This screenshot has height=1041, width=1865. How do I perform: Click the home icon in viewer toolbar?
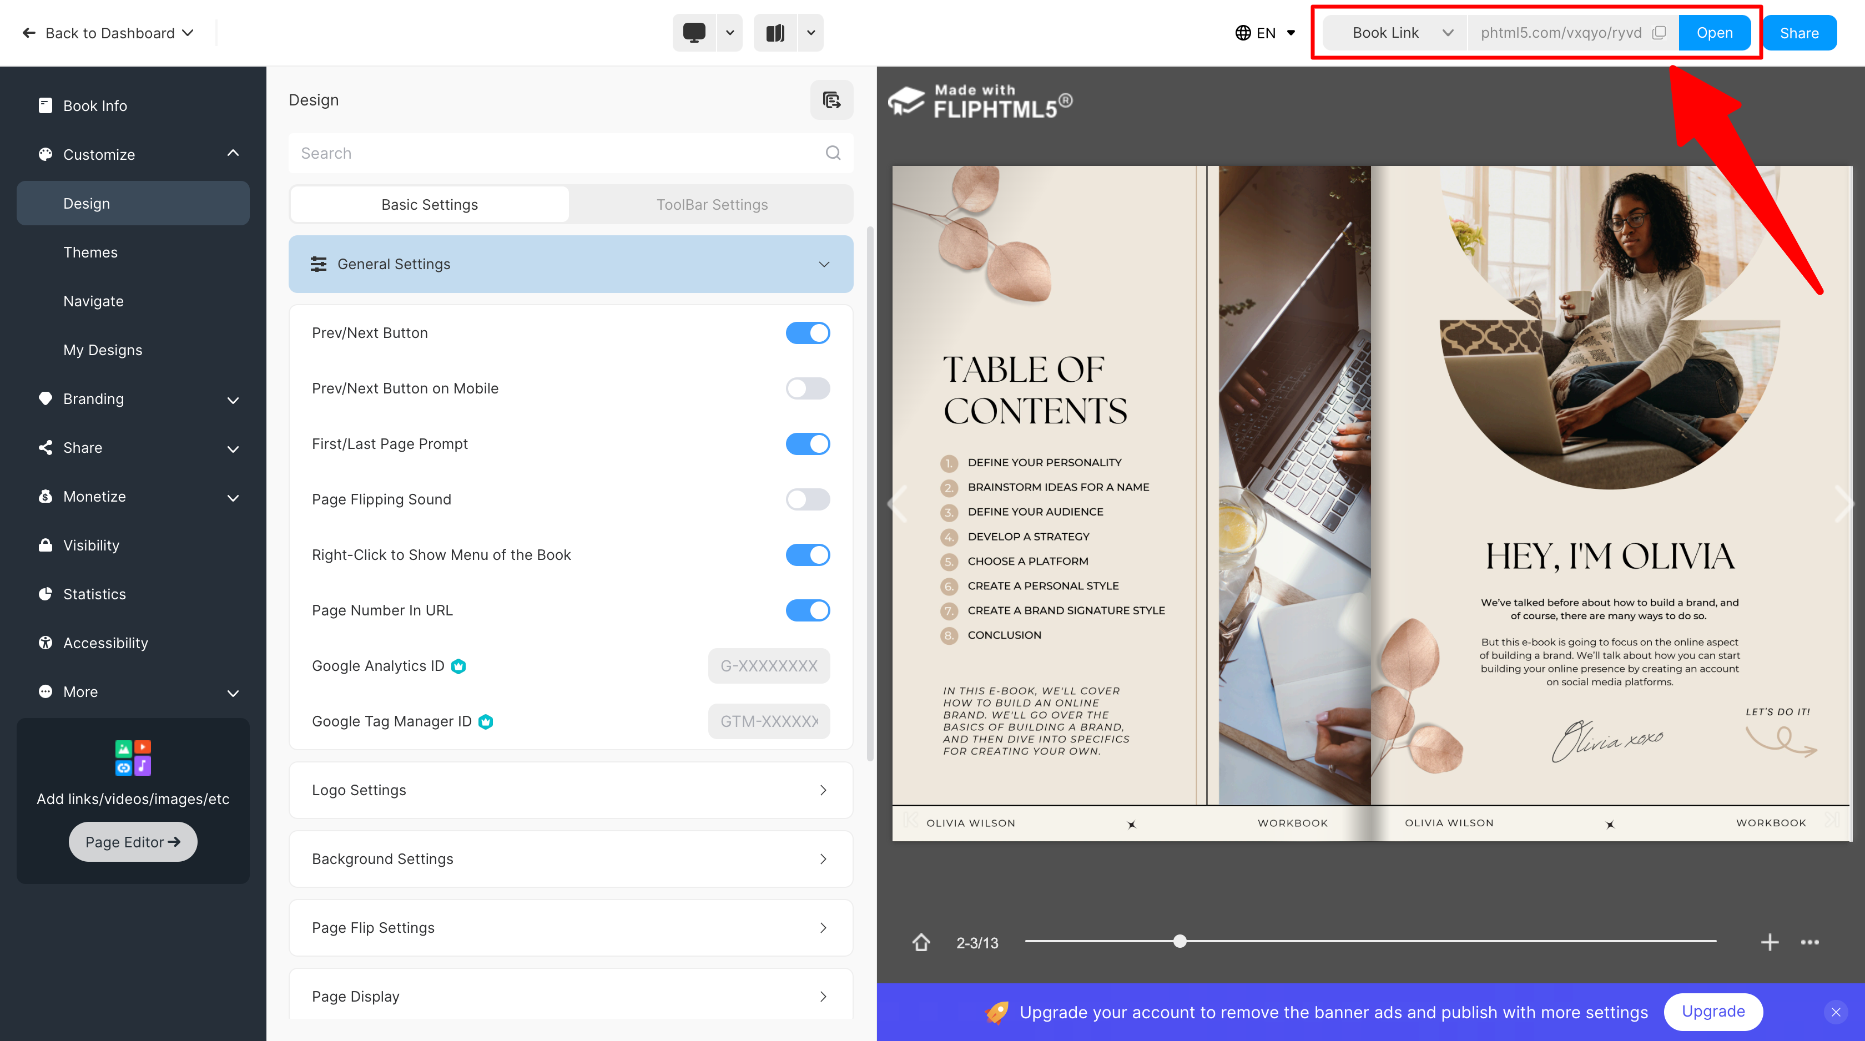(921, 943)
